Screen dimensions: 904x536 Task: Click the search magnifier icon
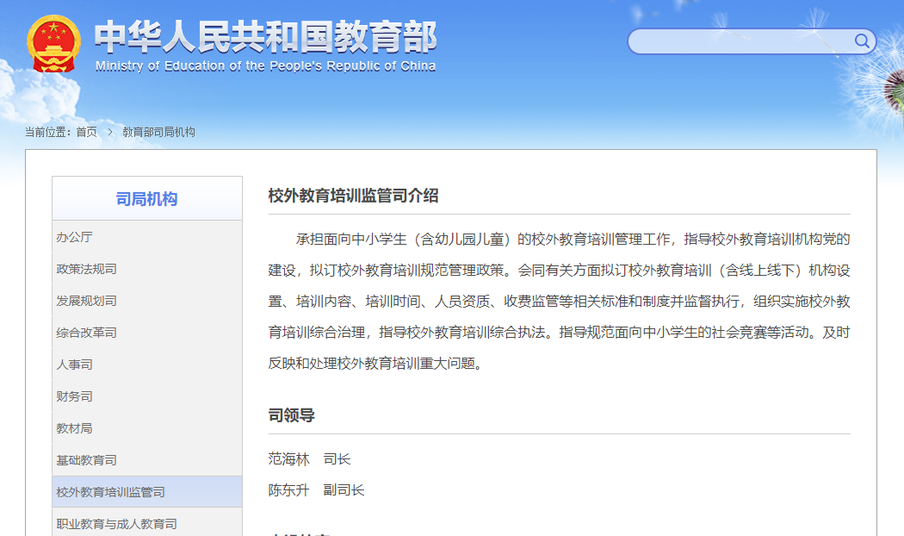pos(862,41)
